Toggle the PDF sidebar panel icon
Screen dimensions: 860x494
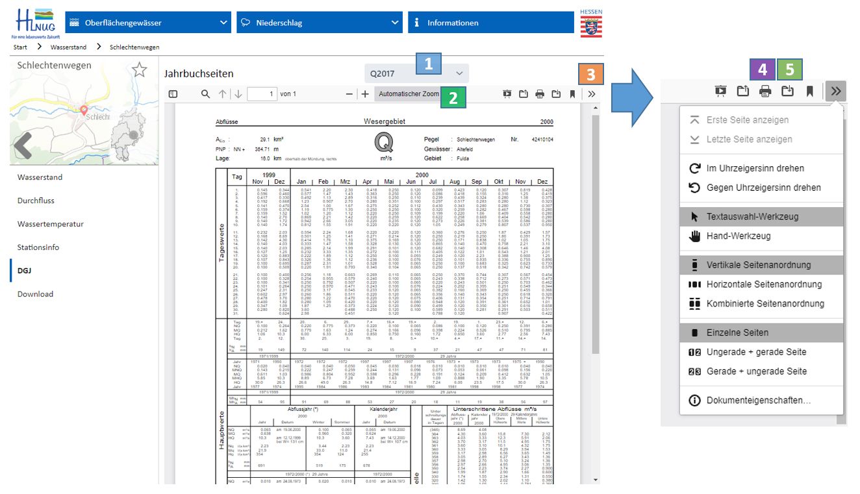[x=173, y=94]
